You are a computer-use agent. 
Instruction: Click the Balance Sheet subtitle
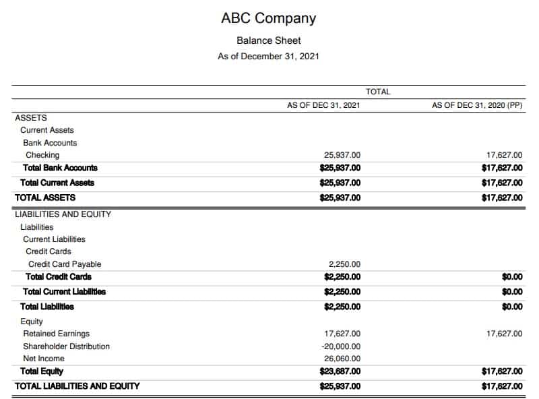[268, 40]
